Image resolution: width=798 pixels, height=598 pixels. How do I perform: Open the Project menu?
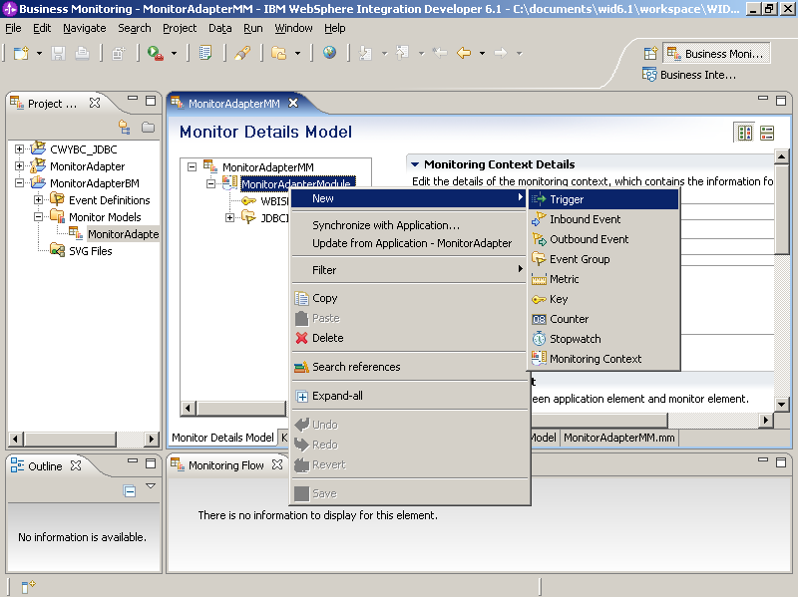pos(180,28)
